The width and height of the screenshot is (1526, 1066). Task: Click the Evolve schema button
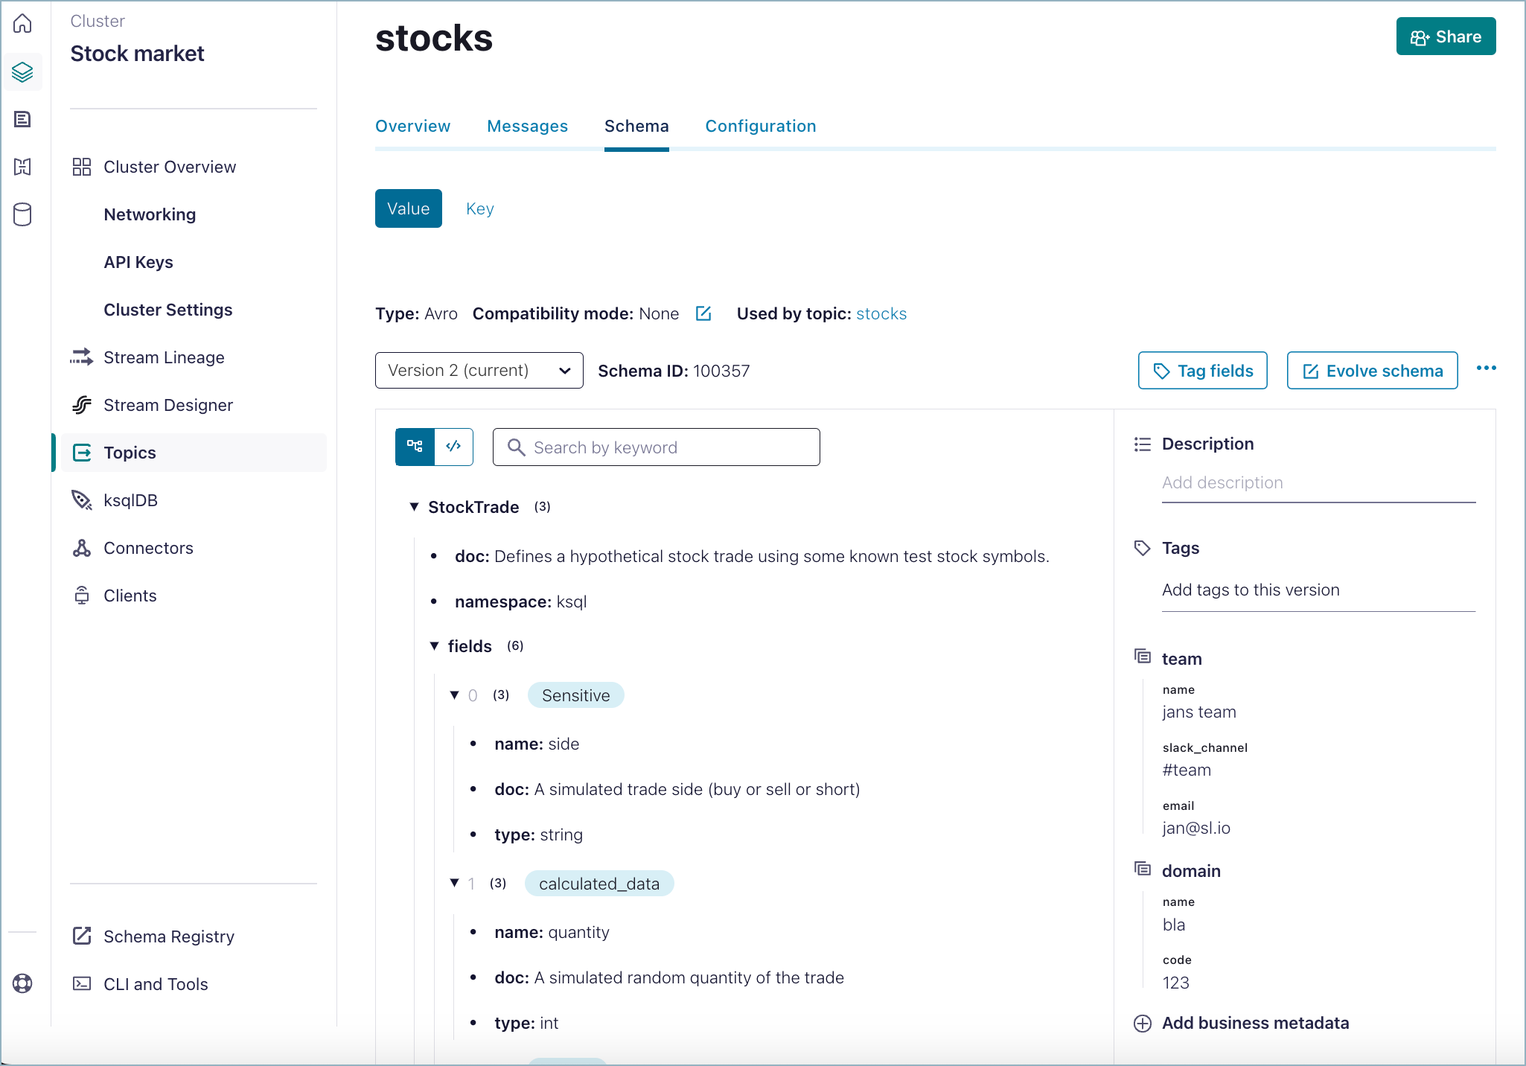(x=1372, y=370)
